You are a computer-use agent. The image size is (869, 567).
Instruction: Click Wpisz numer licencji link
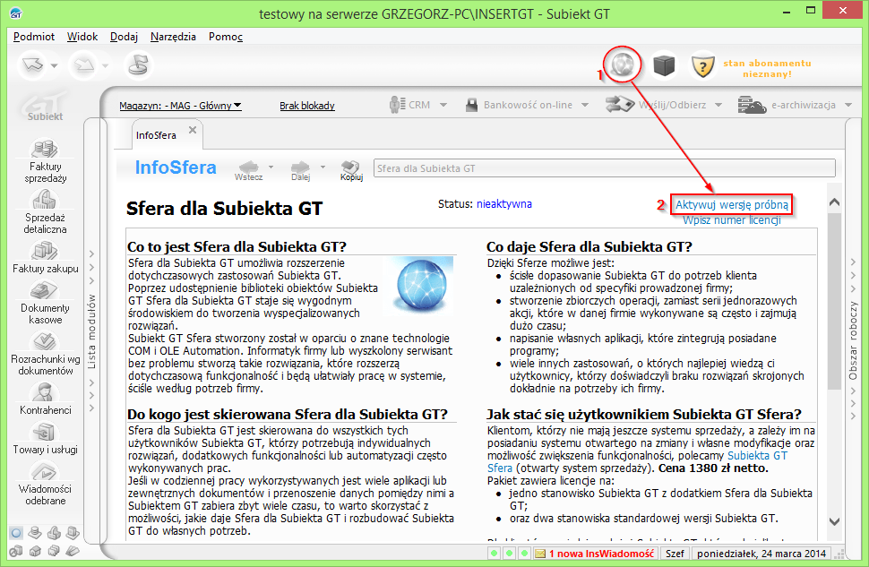tap(732, 220)
